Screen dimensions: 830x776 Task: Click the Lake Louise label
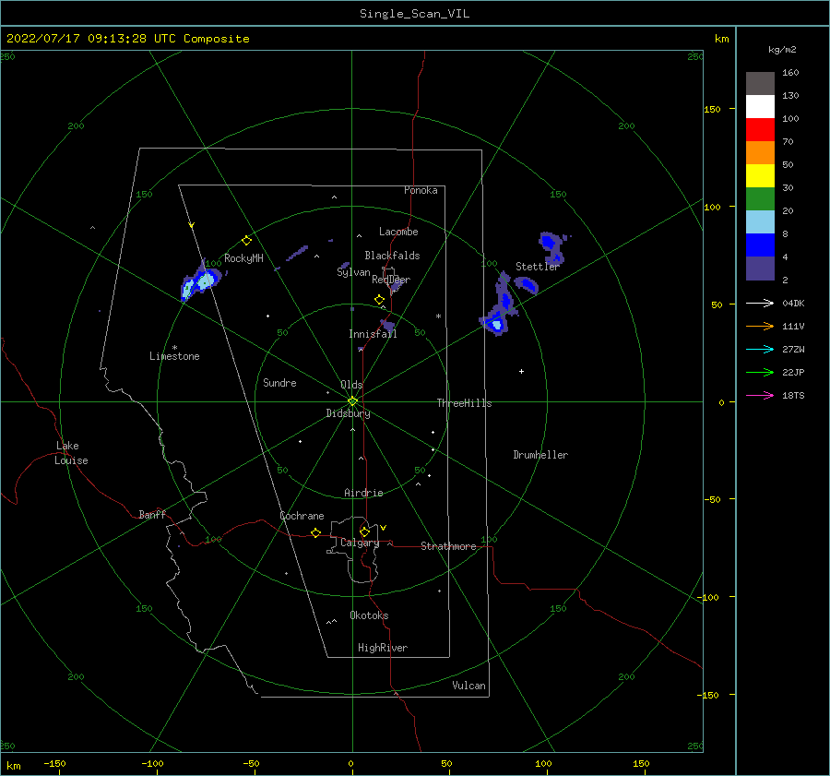[x=71, y=453]
